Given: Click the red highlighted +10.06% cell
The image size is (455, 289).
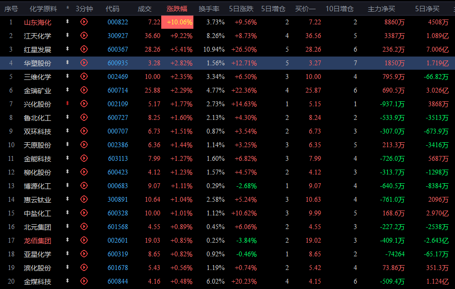Looking at the screenshot, I should click(177, 22).
